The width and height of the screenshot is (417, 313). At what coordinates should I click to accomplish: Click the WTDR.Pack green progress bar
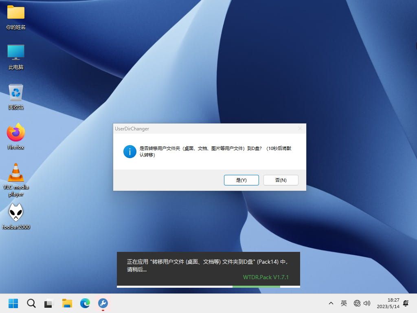[256, 287]
